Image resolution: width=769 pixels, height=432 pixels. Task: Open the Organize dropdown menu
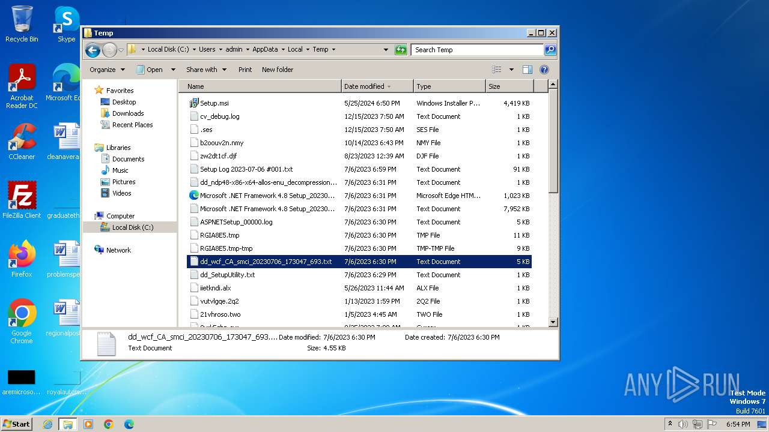107,70
